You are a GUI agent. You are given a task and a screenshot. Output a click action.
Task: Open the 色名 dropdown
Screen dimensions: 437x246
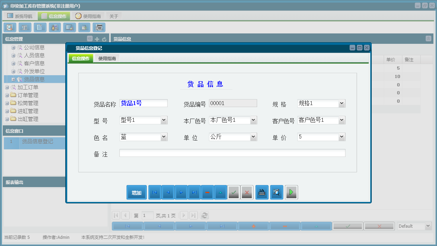(164, 137)
